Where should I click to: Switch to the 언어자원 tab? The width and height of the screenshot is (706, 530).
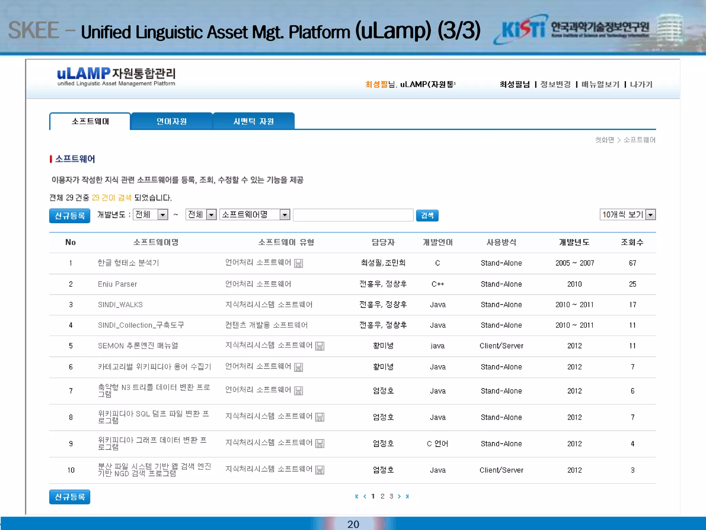172,121
